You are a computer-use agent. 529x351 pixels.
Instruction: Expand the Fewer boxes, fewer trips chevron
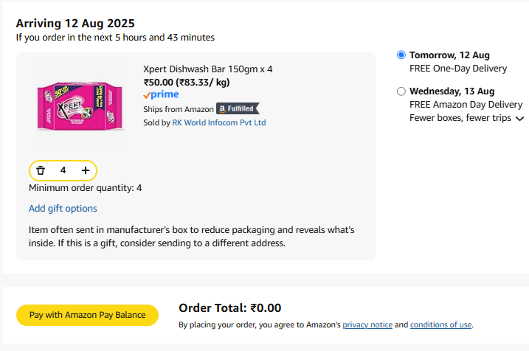click(519, 119)
